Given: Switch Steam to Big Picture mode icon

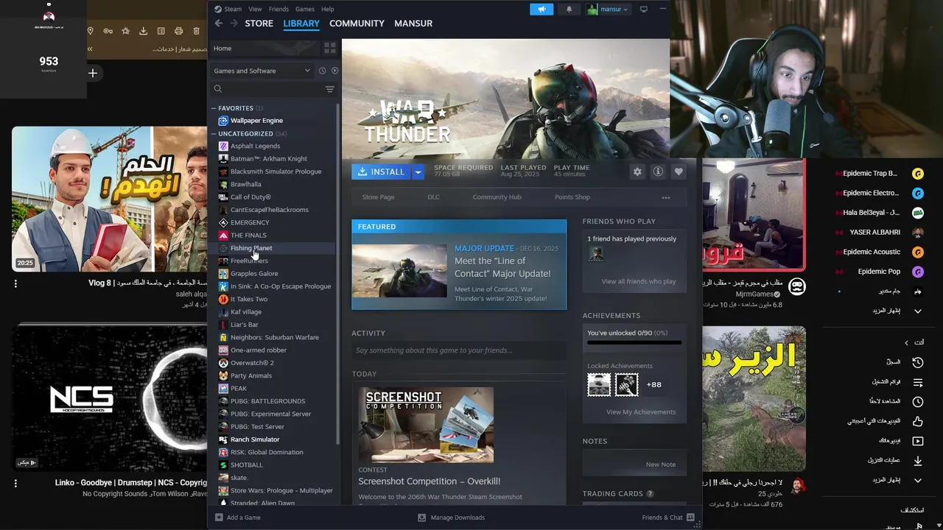Looking at the screenshot, I should point(643,10).
